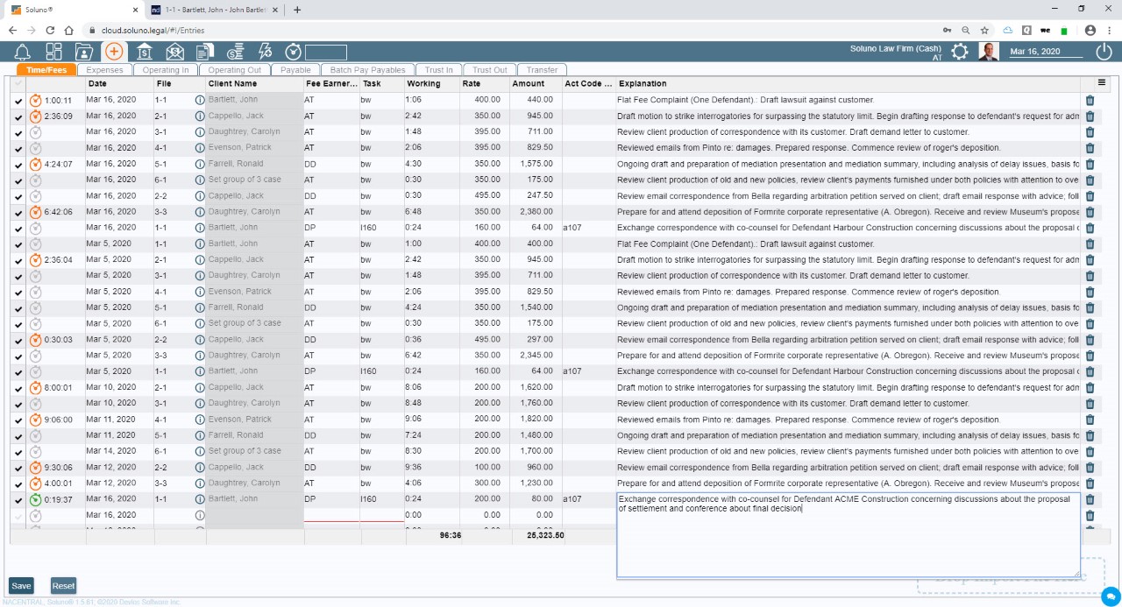Open the documents icon in the toolbar
This screenshot has width=1122, height=607.
(204, 51)
